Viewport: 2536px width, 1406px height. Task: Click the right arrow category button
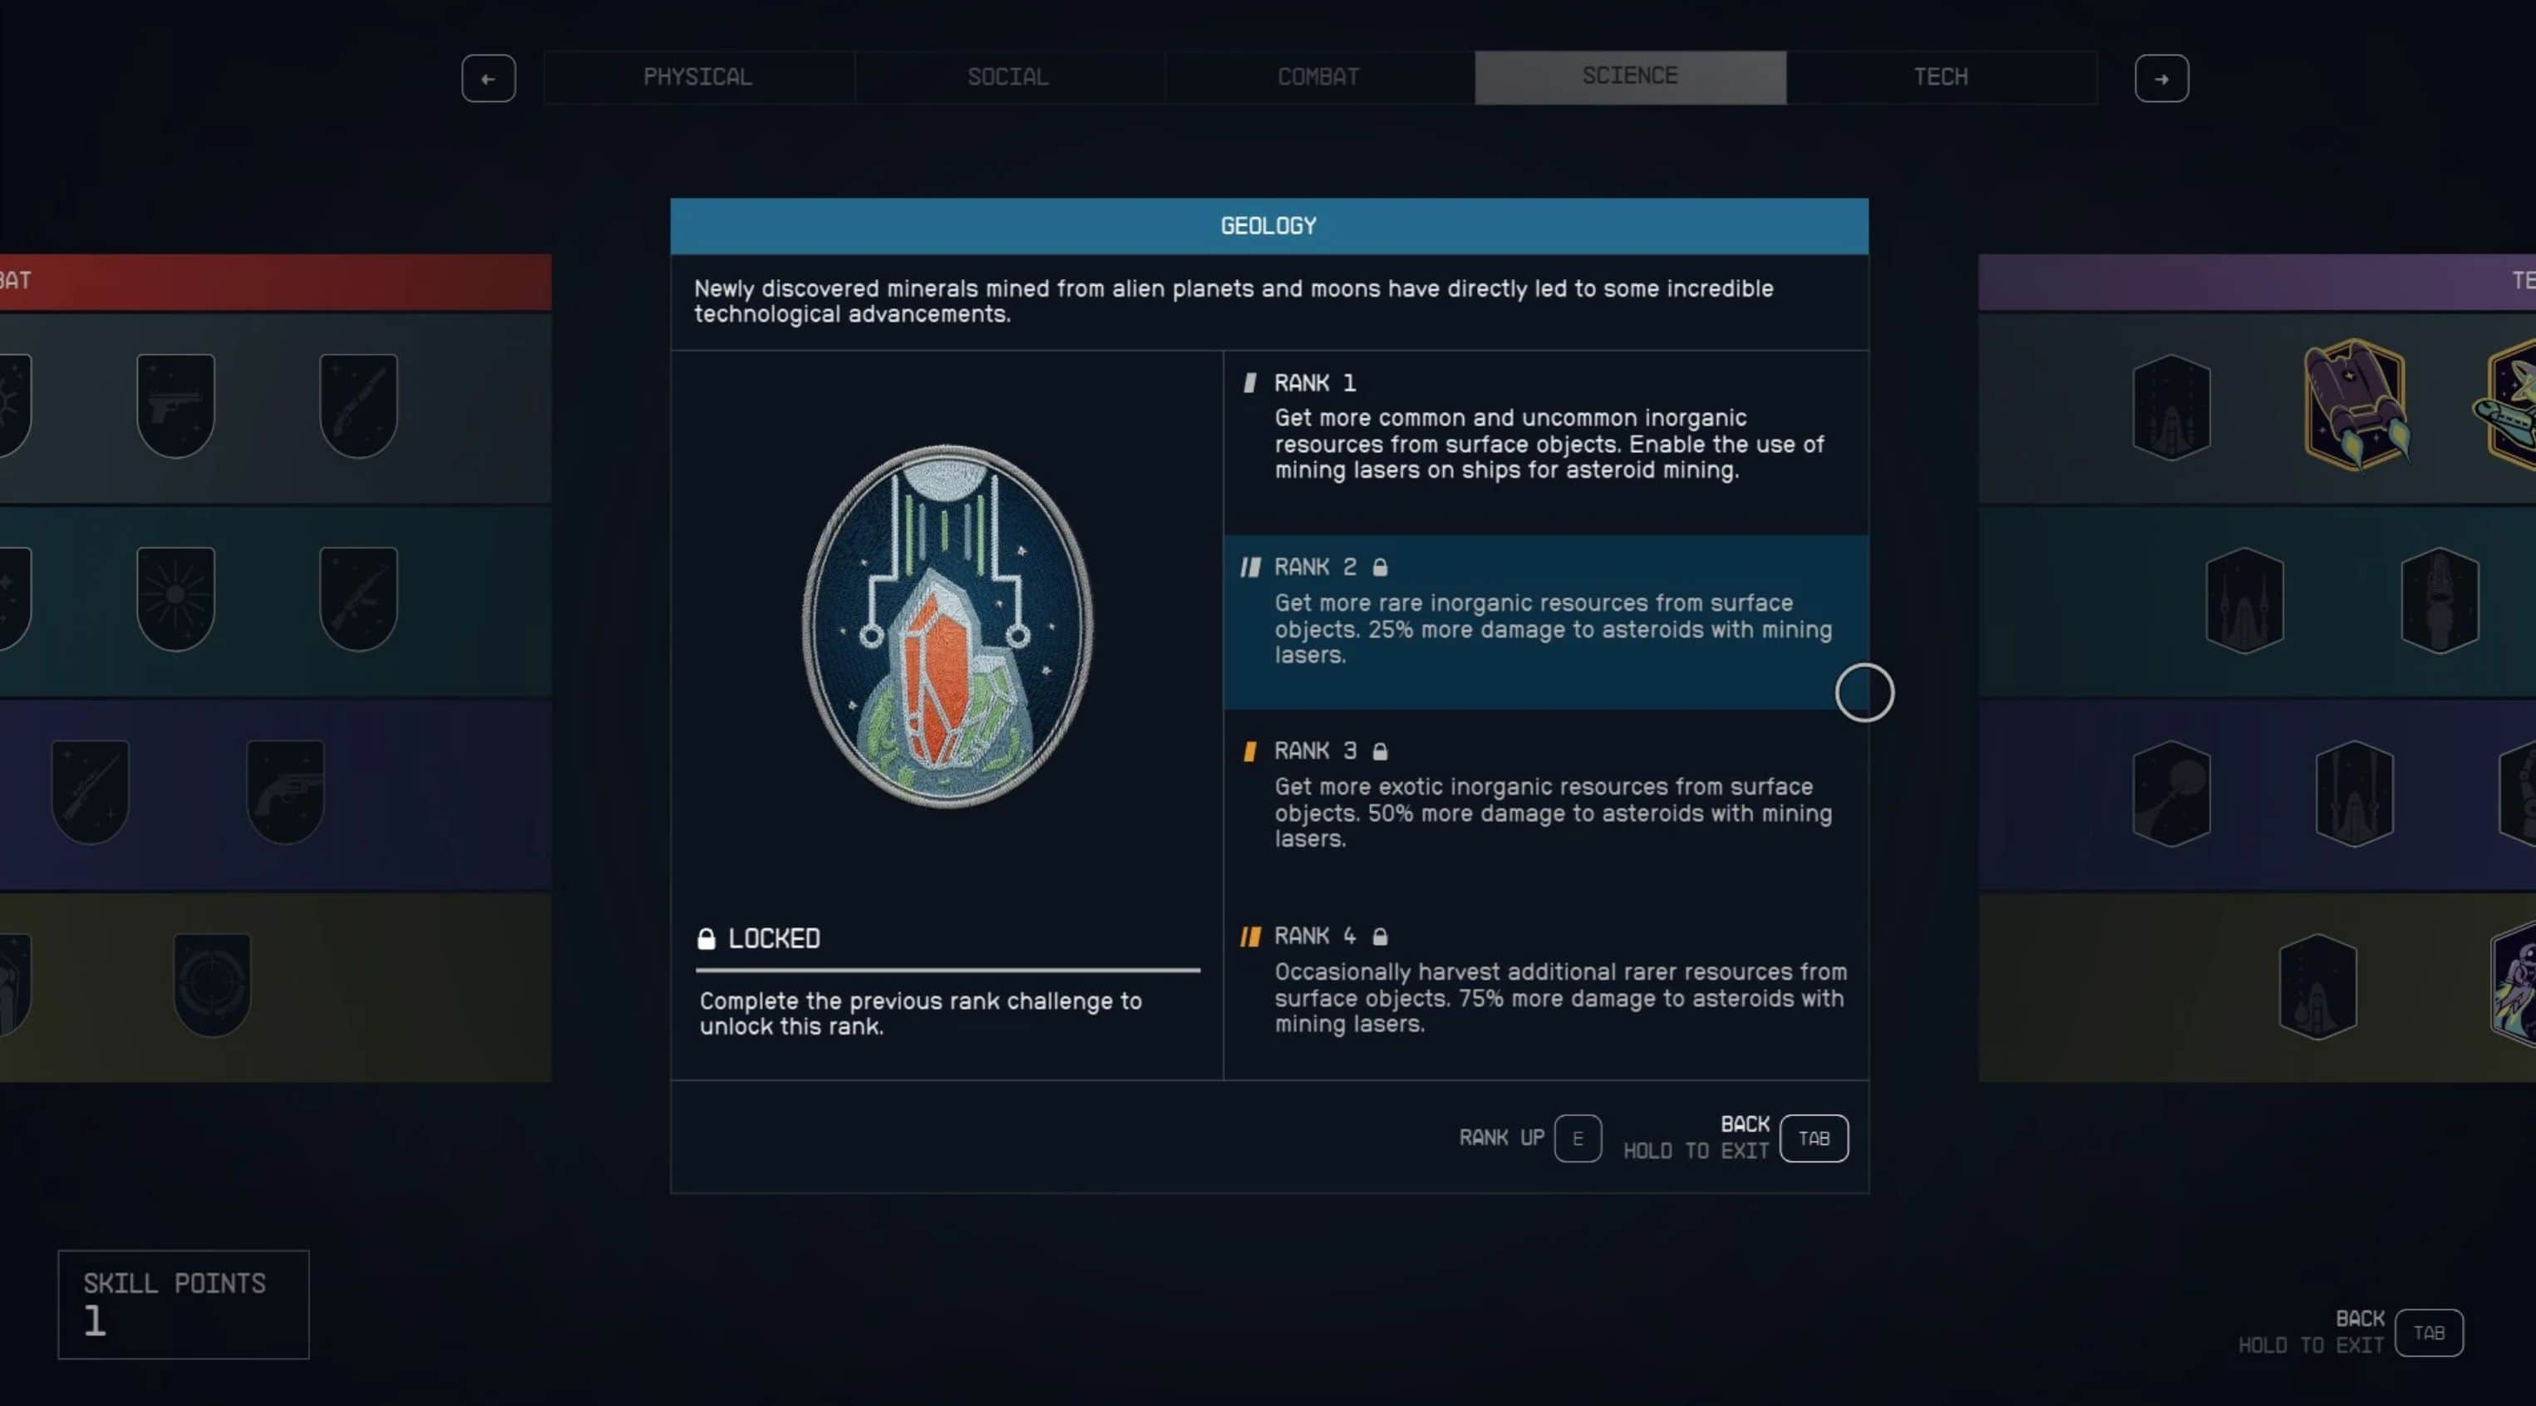[x=2161, y=79]
